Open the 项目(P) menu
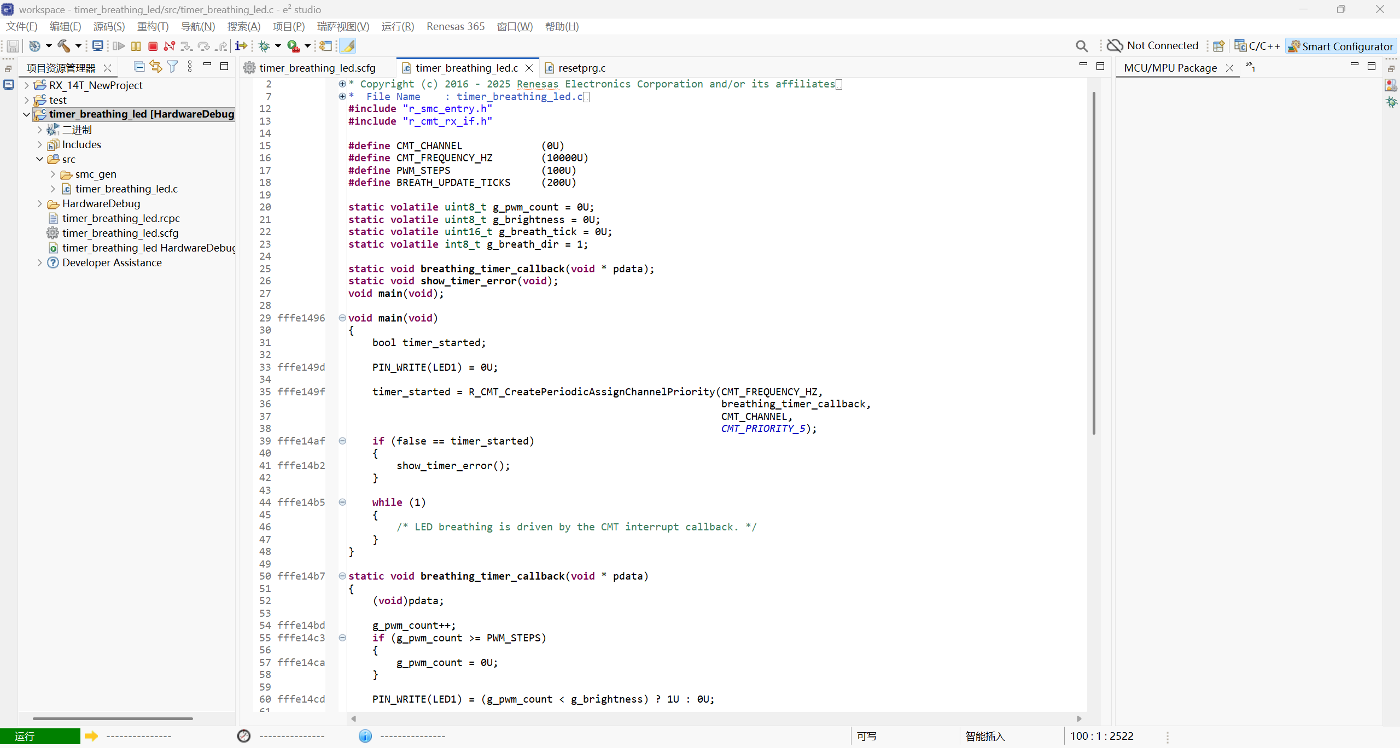Image resolution: width=1400 pixels, height=748 pixels. point(288,26)
